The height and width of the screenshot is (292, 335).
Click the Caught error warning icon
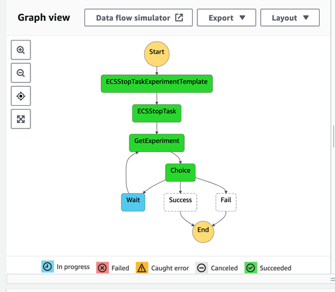pos(142,268)
